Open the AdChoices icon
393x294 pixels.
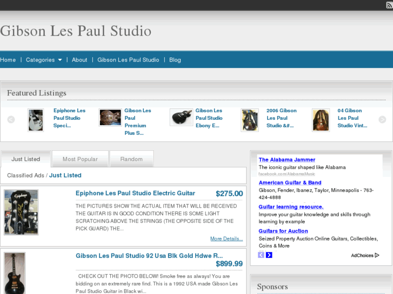377,255
